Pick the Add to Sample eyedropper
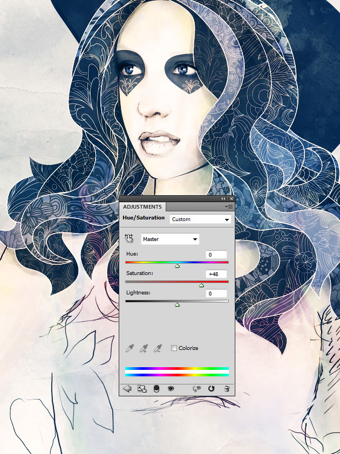The height and width of the screenshot is (454, 340). 144,348
